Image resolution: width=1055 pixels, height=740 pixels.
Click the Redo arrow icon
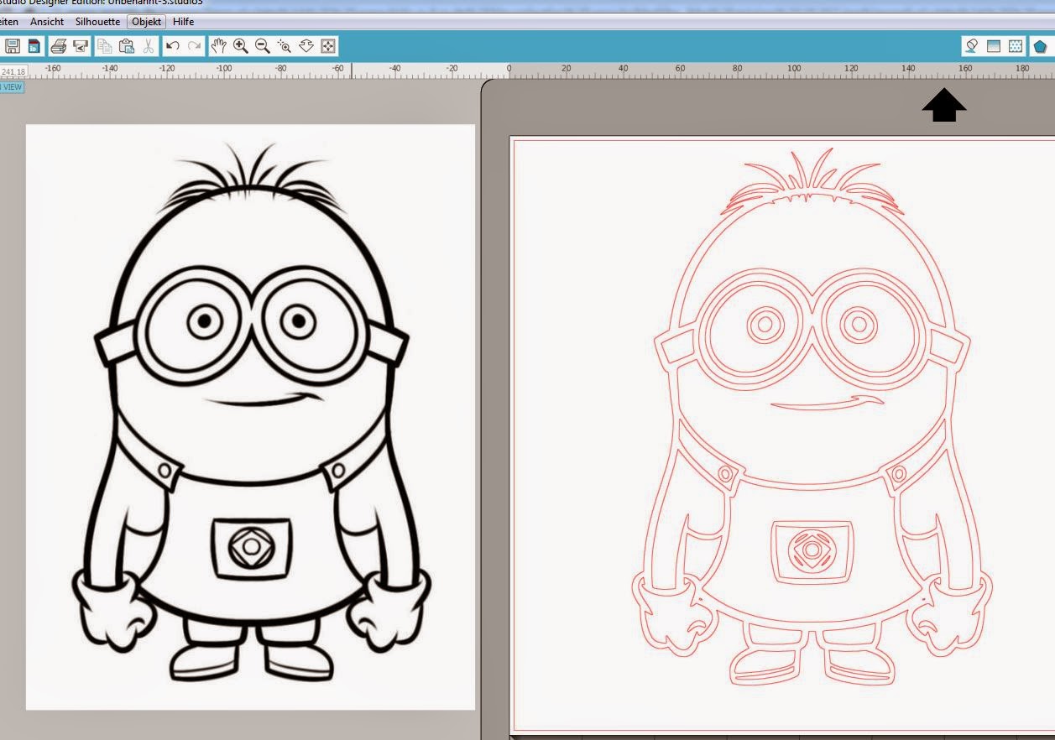[195, 45]
